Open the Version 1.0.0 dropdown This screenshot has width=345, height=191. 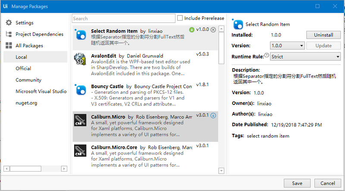point(287,46)
